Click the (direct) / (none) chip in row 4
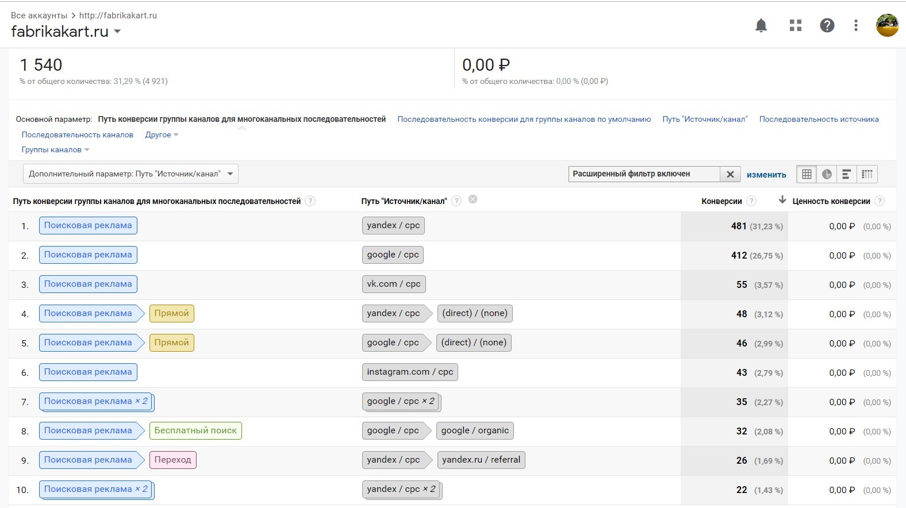 (475, 313)
